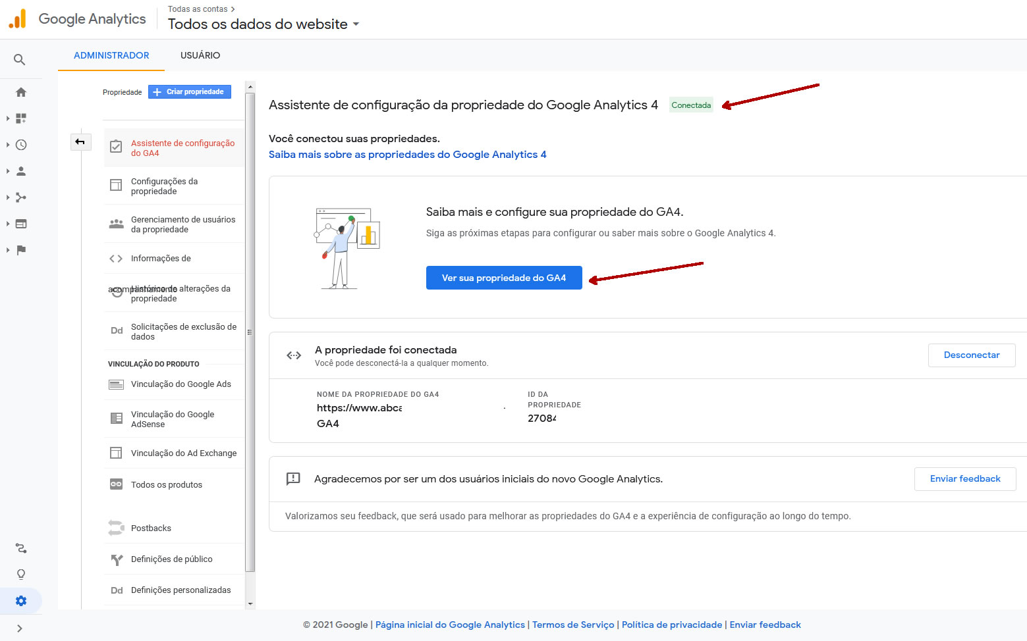Open Customization dashboard grid icon
Image resolution: width=1027 pixels, height=641 pixels.
tap(21, 118)
